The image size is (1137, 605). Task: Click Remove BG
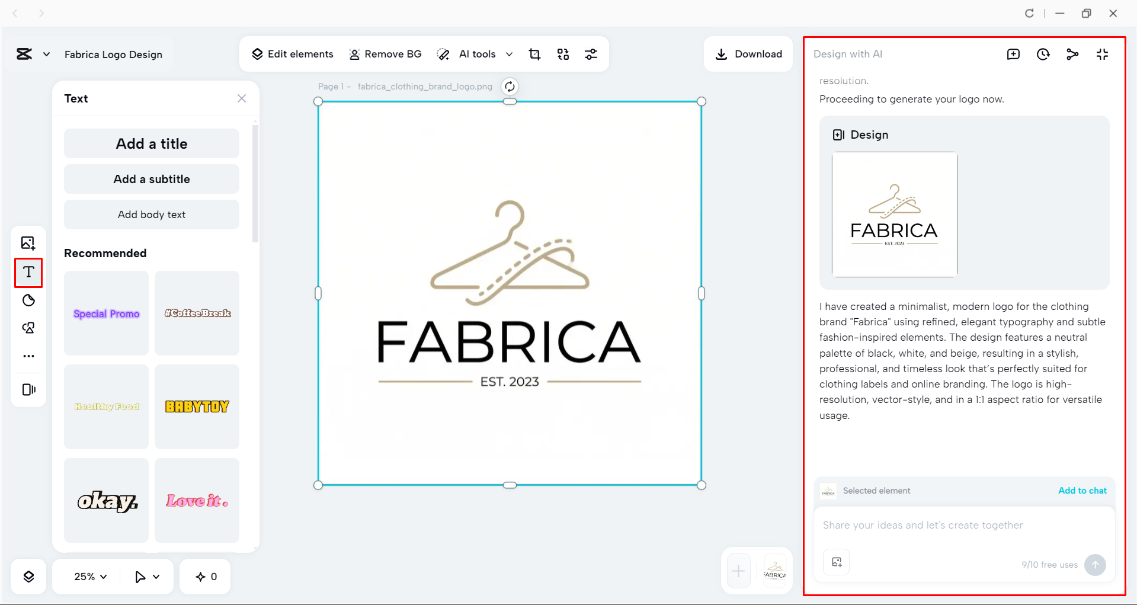click(x=386, y=54)
